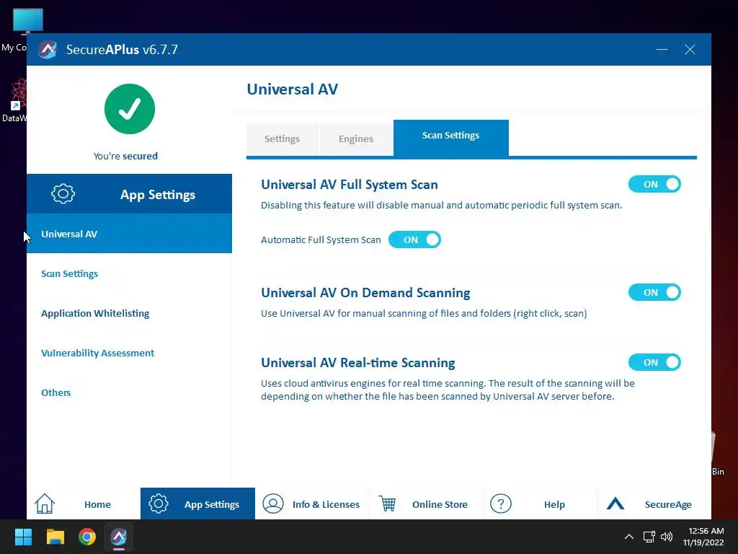This screenshot has width=738, height=554.
Task: Select Universal AV in the sidebar
Action: point(130,234)
